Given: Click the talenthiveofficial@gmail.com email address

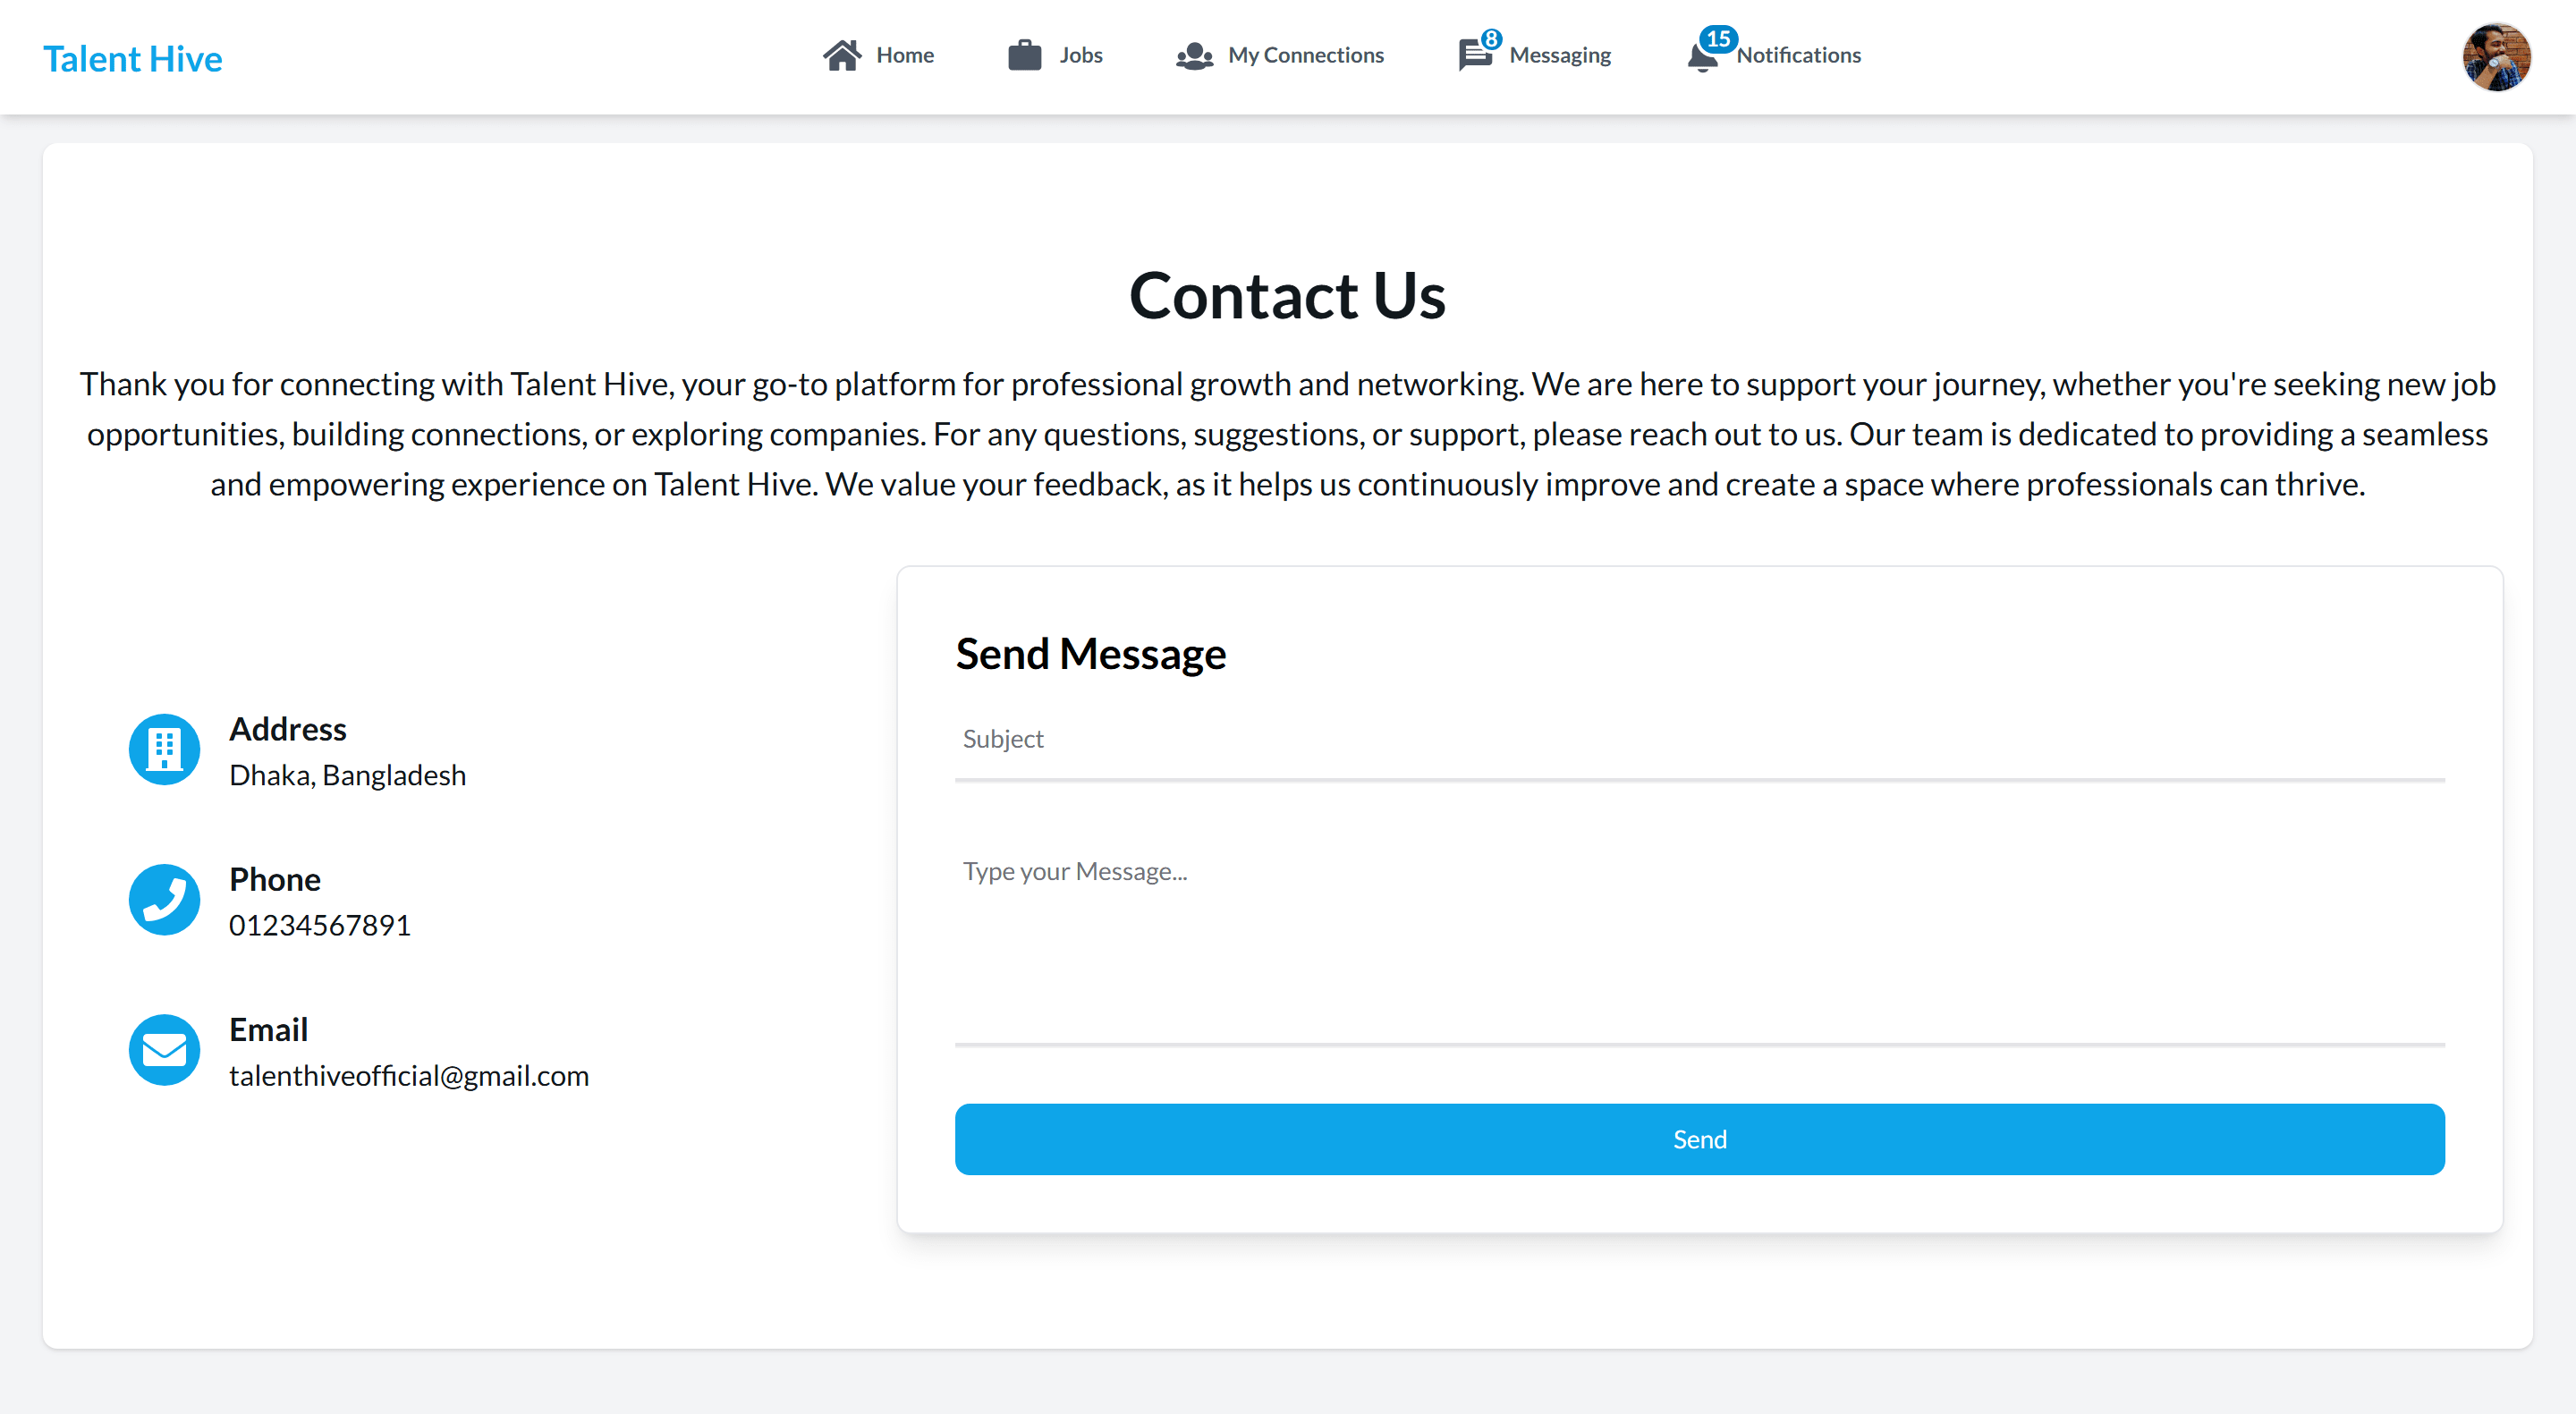Looking at the screenshot, I should click(409, 1076).
